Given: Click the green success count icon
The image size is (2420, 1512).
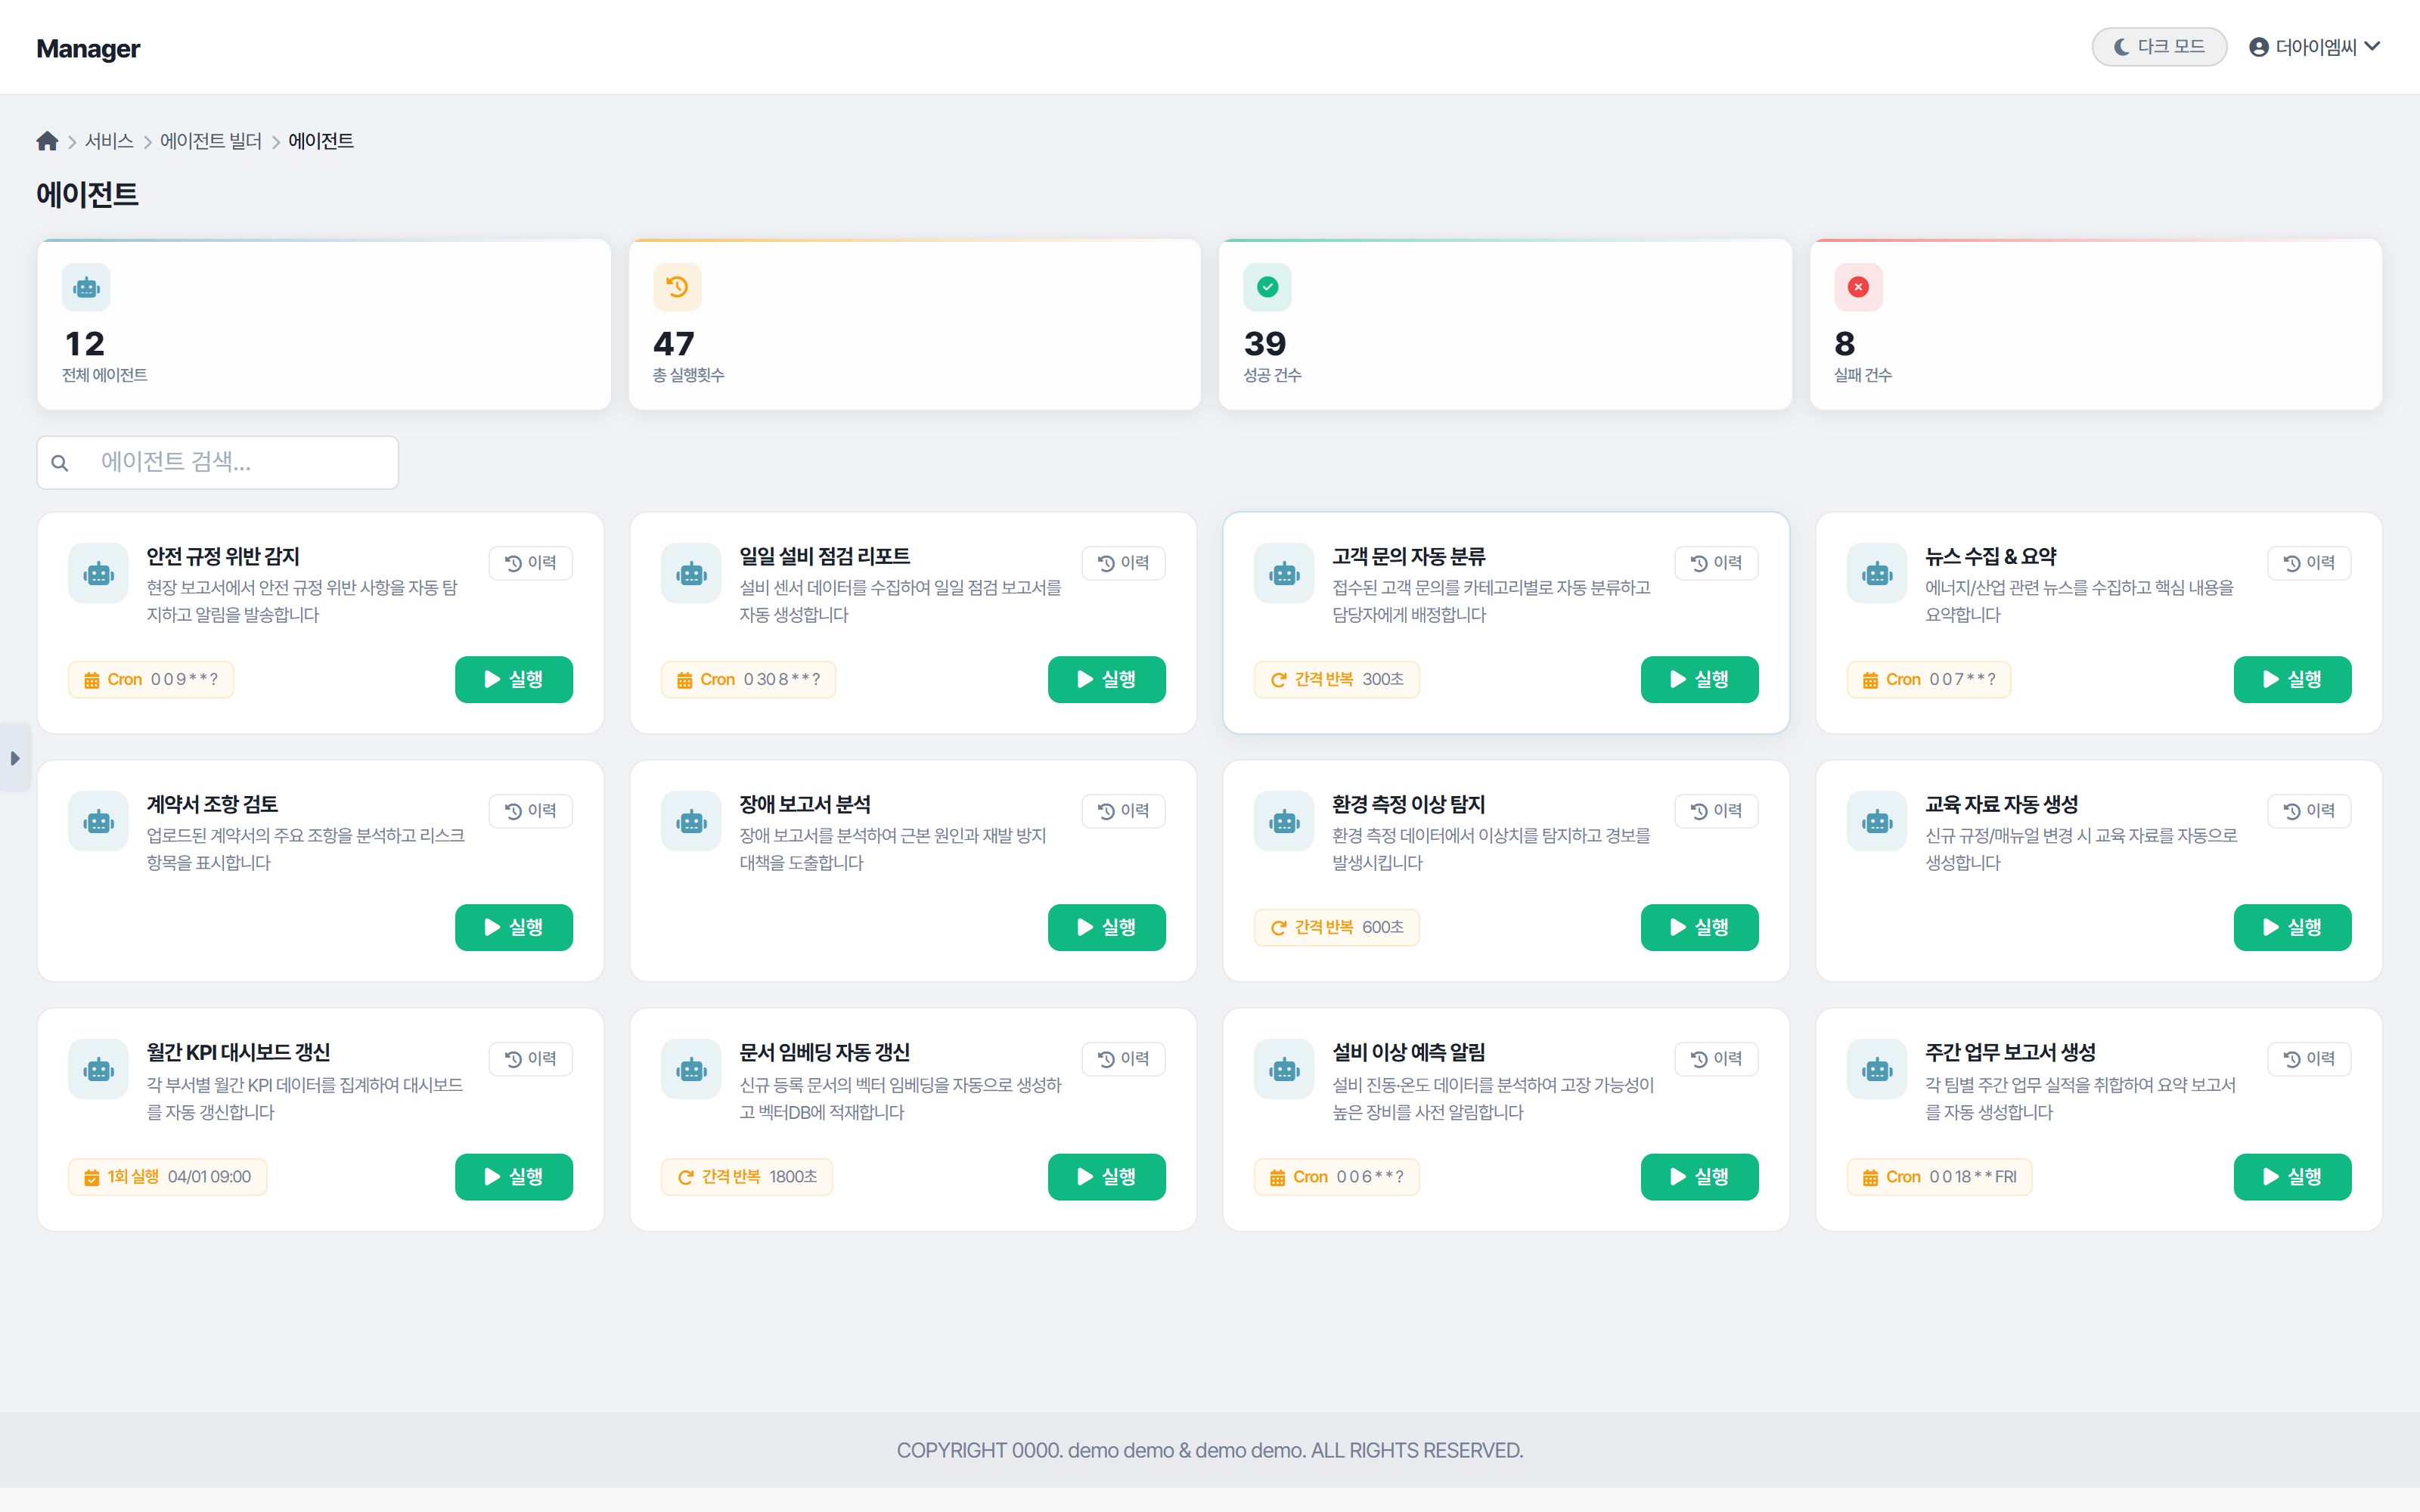Looking at the screenshot, I should pyautogui.click(x=1267, y=287).
